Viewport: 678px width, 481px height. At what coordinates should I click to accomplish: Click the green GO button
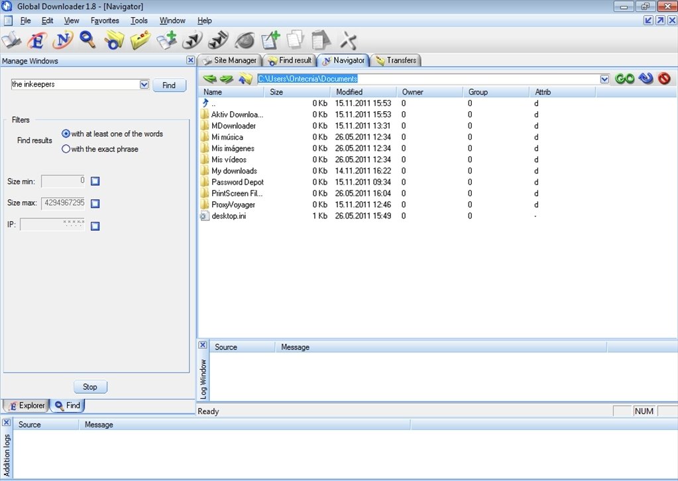point(624,79)
